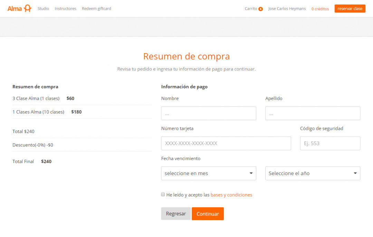Go to the Instructores page

(x=65, y=9)
